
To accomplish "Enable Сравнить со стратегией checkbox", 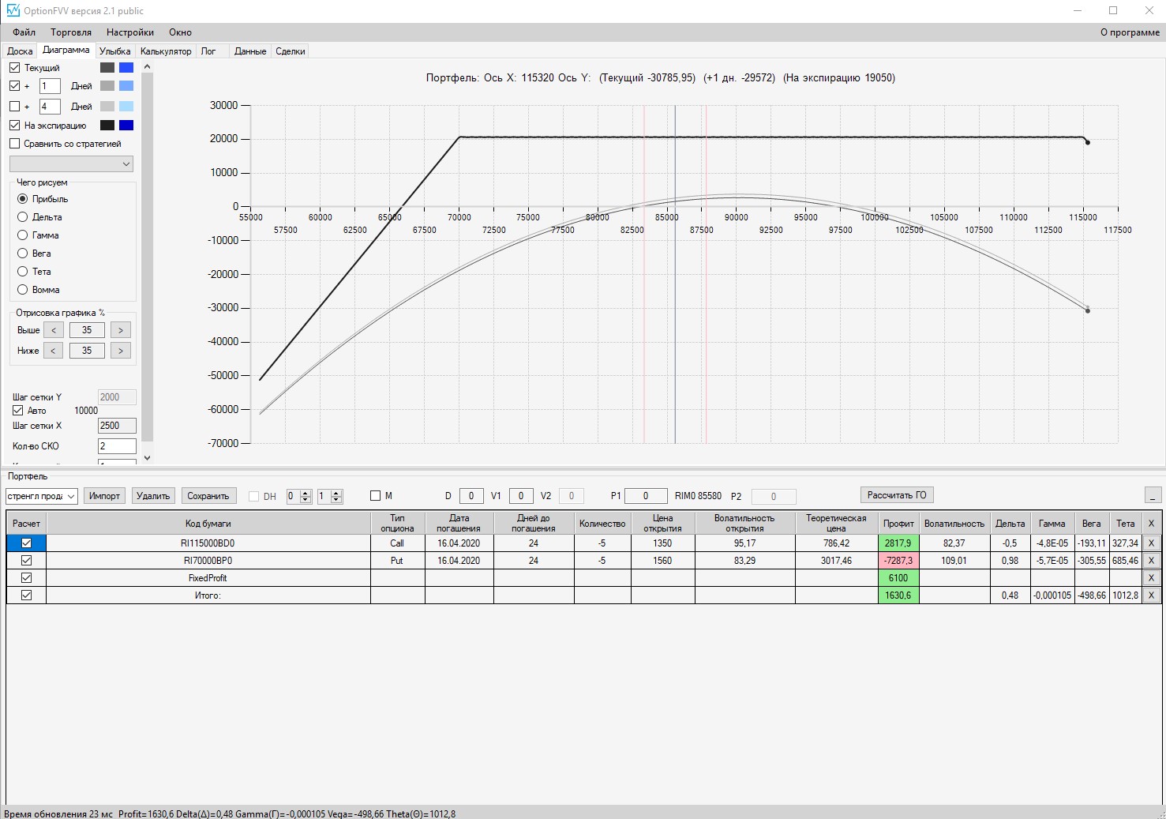I will point(14,144).
